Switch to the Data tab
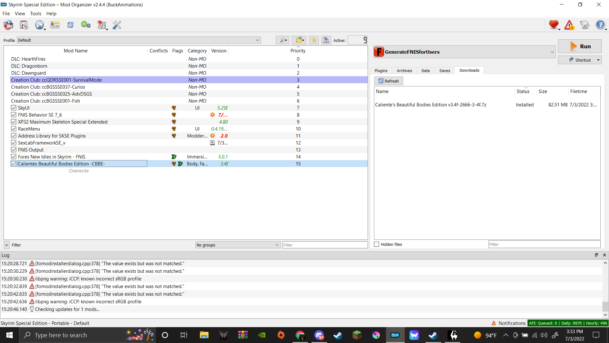 coord(425,71)
